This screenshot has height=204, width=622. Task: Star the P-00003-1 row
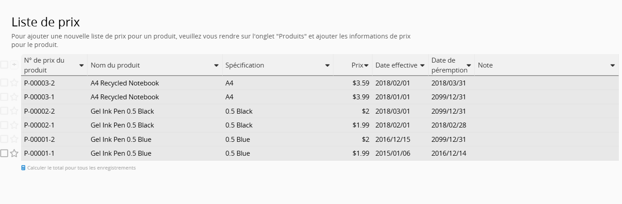pyautogui.click(x=14, y=97)
